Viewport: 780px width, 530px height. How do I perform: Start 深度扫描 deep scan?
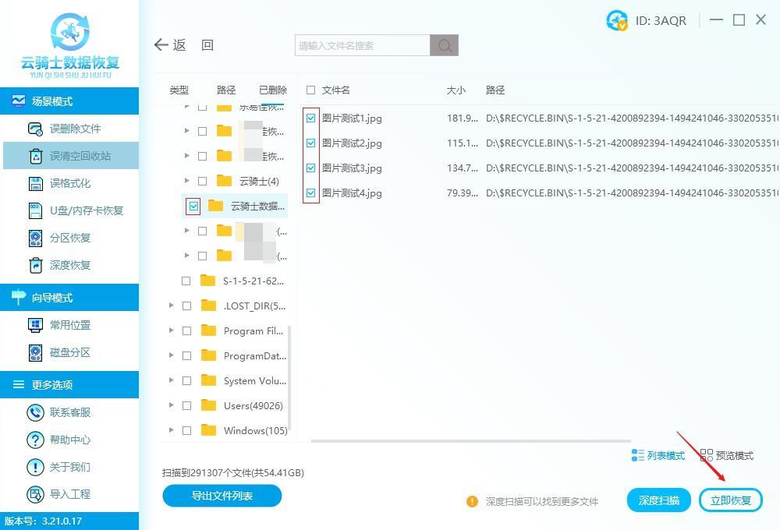tap(659, 500)
